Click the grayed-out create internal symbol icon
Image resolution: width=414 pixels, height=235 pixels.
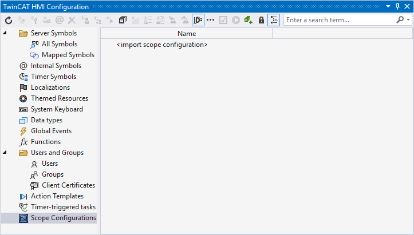click(x=21, y=20)
